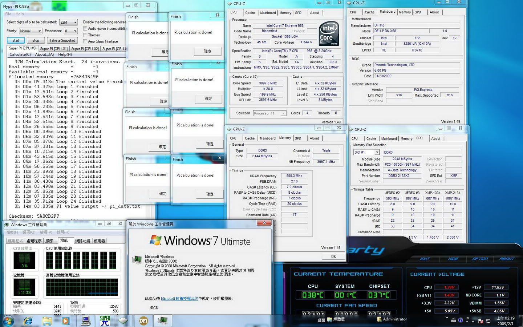523x327 pixels.
Task: Open Task Manager 檔案(F) menu
Action: (x=12, y=232)
